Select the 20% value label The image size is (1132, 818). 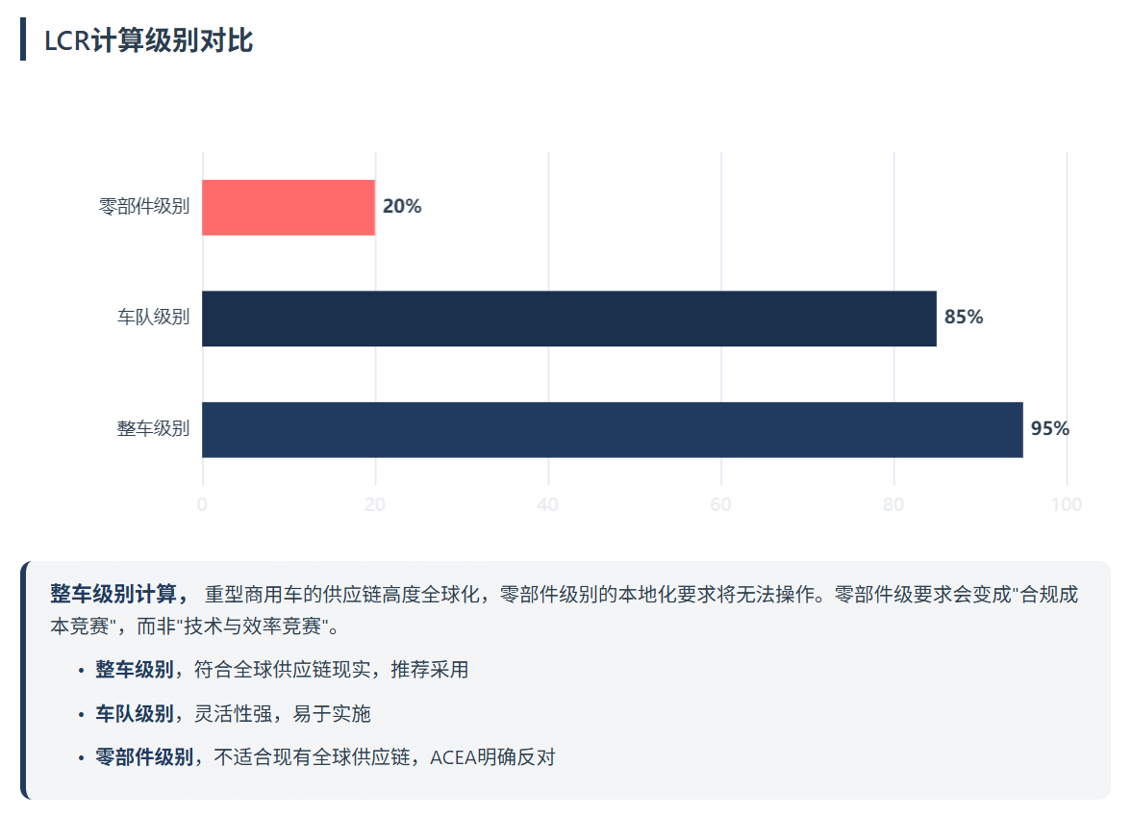pos(402,206)
